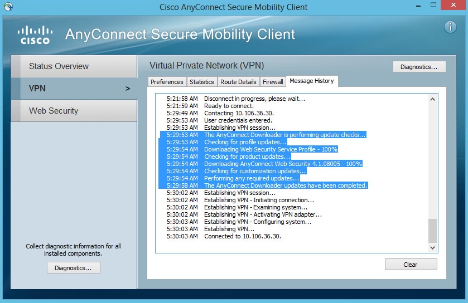The height and width of the screenshot is (303, 468).
Task: Minimize the AnyConnect window
Action: coord(418,6)
